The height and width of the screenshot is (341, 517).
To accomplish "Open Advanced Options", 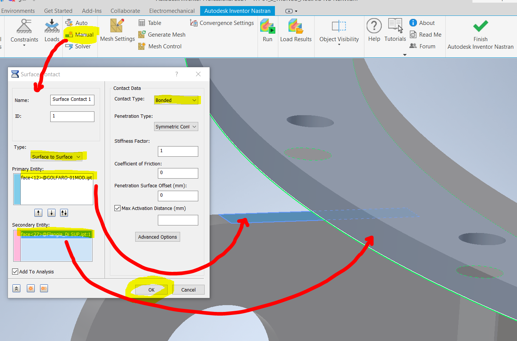I will point(157,237).
